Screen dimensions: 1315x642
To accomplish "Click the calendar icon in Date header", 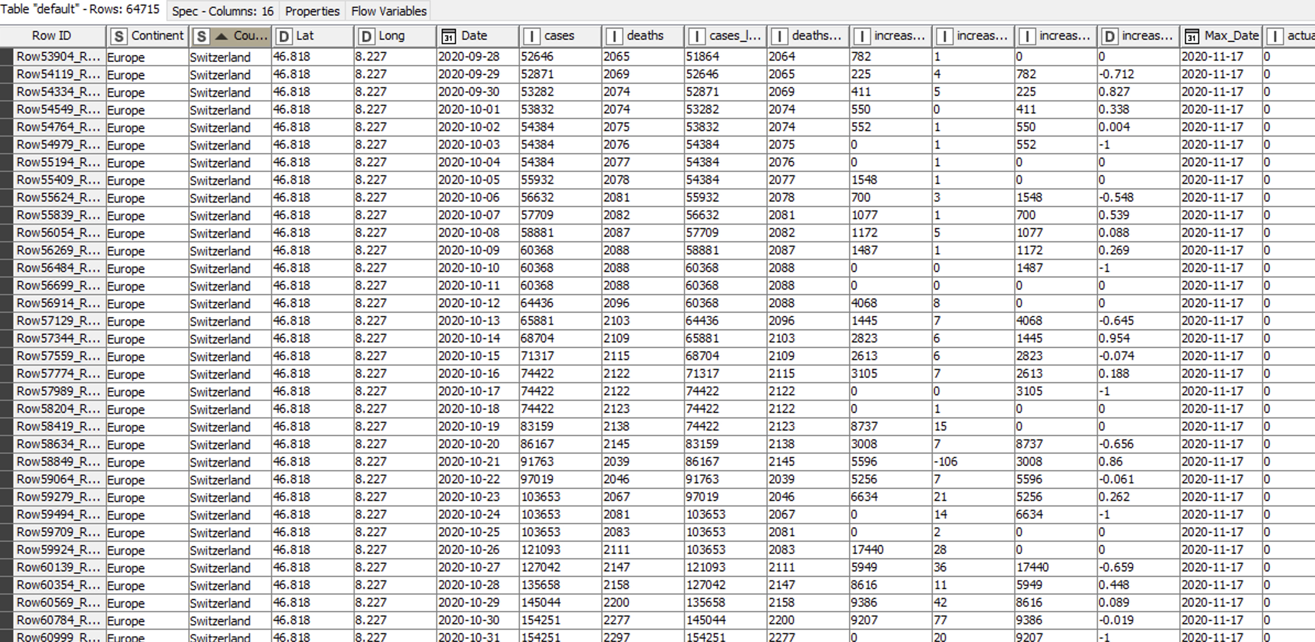I will [449, 36].
